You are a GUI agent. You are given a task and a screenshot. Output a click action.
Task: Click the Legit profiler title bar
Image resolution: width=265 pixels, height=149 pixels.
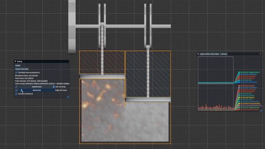point(229,54)
